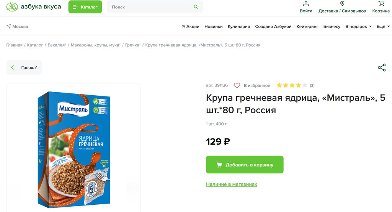Click the share icon

[382, 68]
